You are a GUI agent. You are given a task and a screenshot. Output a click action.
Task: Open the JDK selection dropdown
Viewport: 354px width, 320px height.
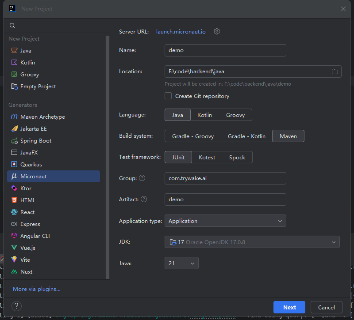[x=252, y=242]
